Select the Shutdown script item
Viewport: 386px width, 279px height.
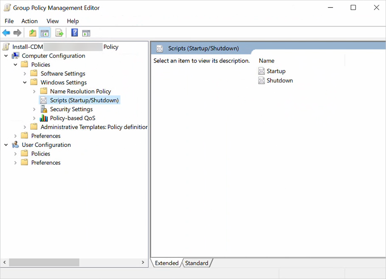[280, 80]
